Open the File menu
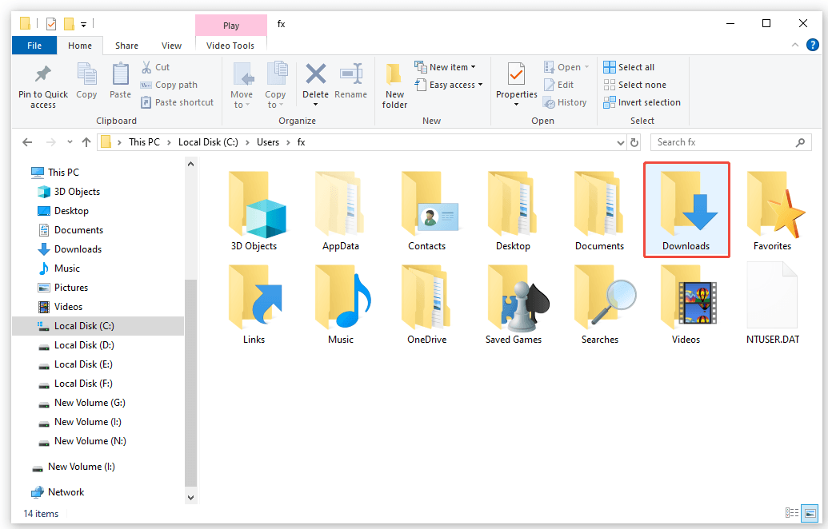The height and width of the screenshot is (529, 828). (x=34, y=46)
